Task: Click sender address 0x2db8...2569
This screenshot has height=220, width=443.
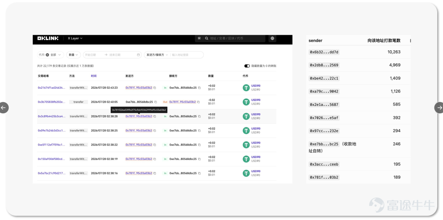Action: coord(324,65)
